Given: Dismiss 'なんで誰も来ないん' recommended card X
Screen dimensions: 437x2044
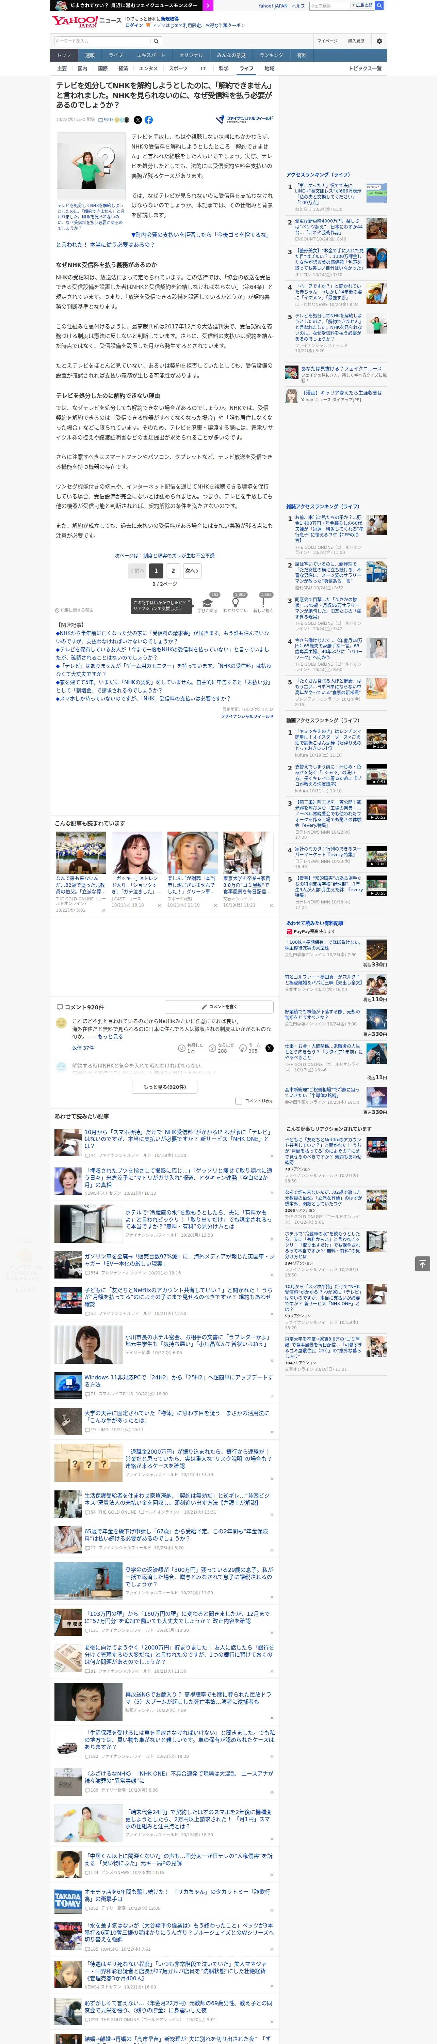Looking at the screenshot, I should [x=103, y=910].
